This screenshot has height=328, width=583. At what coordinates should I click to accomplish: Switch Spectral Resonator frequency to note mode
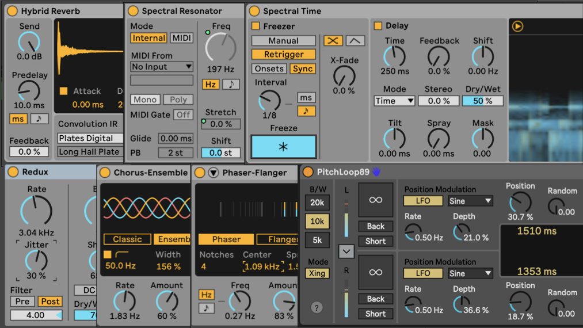tap(231, 84)
